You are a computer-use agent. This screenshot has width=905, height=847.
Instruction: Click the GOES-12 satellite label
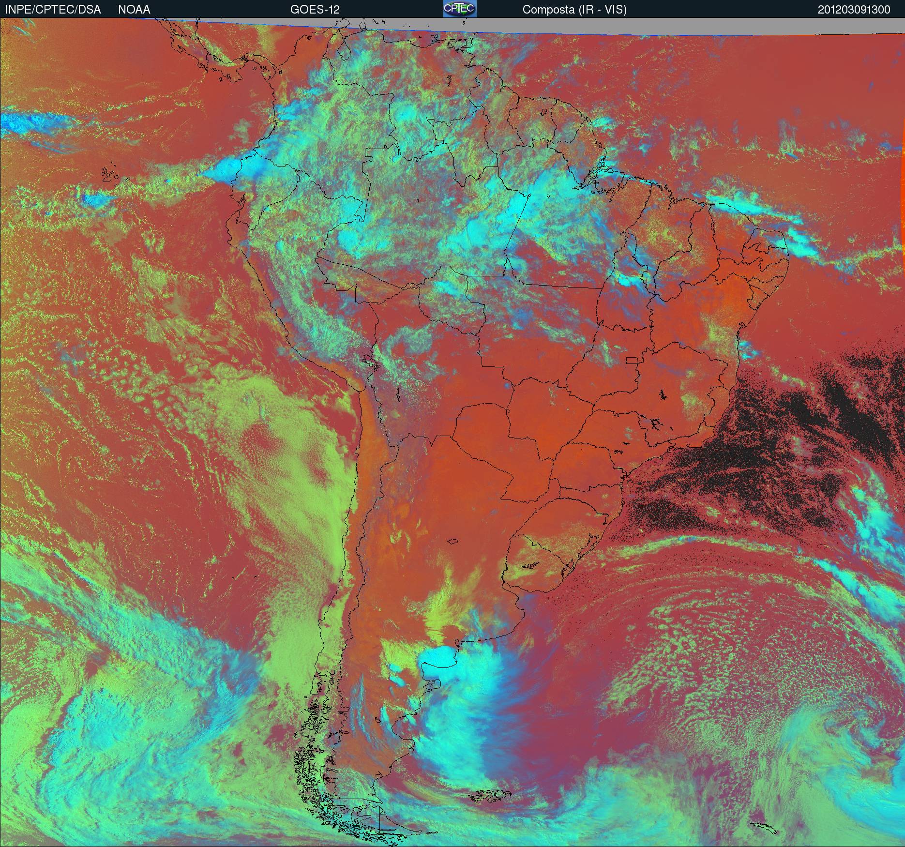pos(315,10)
